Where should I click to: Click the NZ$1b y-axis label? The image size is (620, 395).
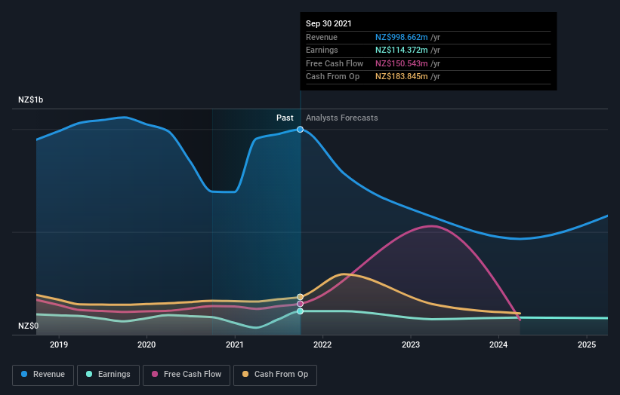coord(30,100)
